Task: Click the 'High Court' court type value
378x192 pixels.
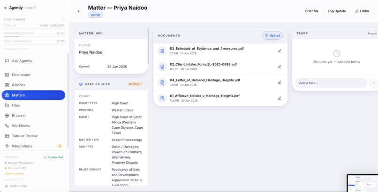Action: pyautogui.click(x=120, y=103)
